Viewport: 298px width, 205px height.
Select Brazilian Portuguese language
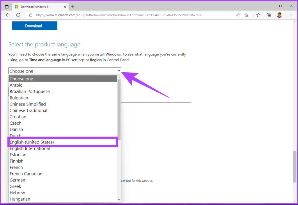click(x=63, y=91)
